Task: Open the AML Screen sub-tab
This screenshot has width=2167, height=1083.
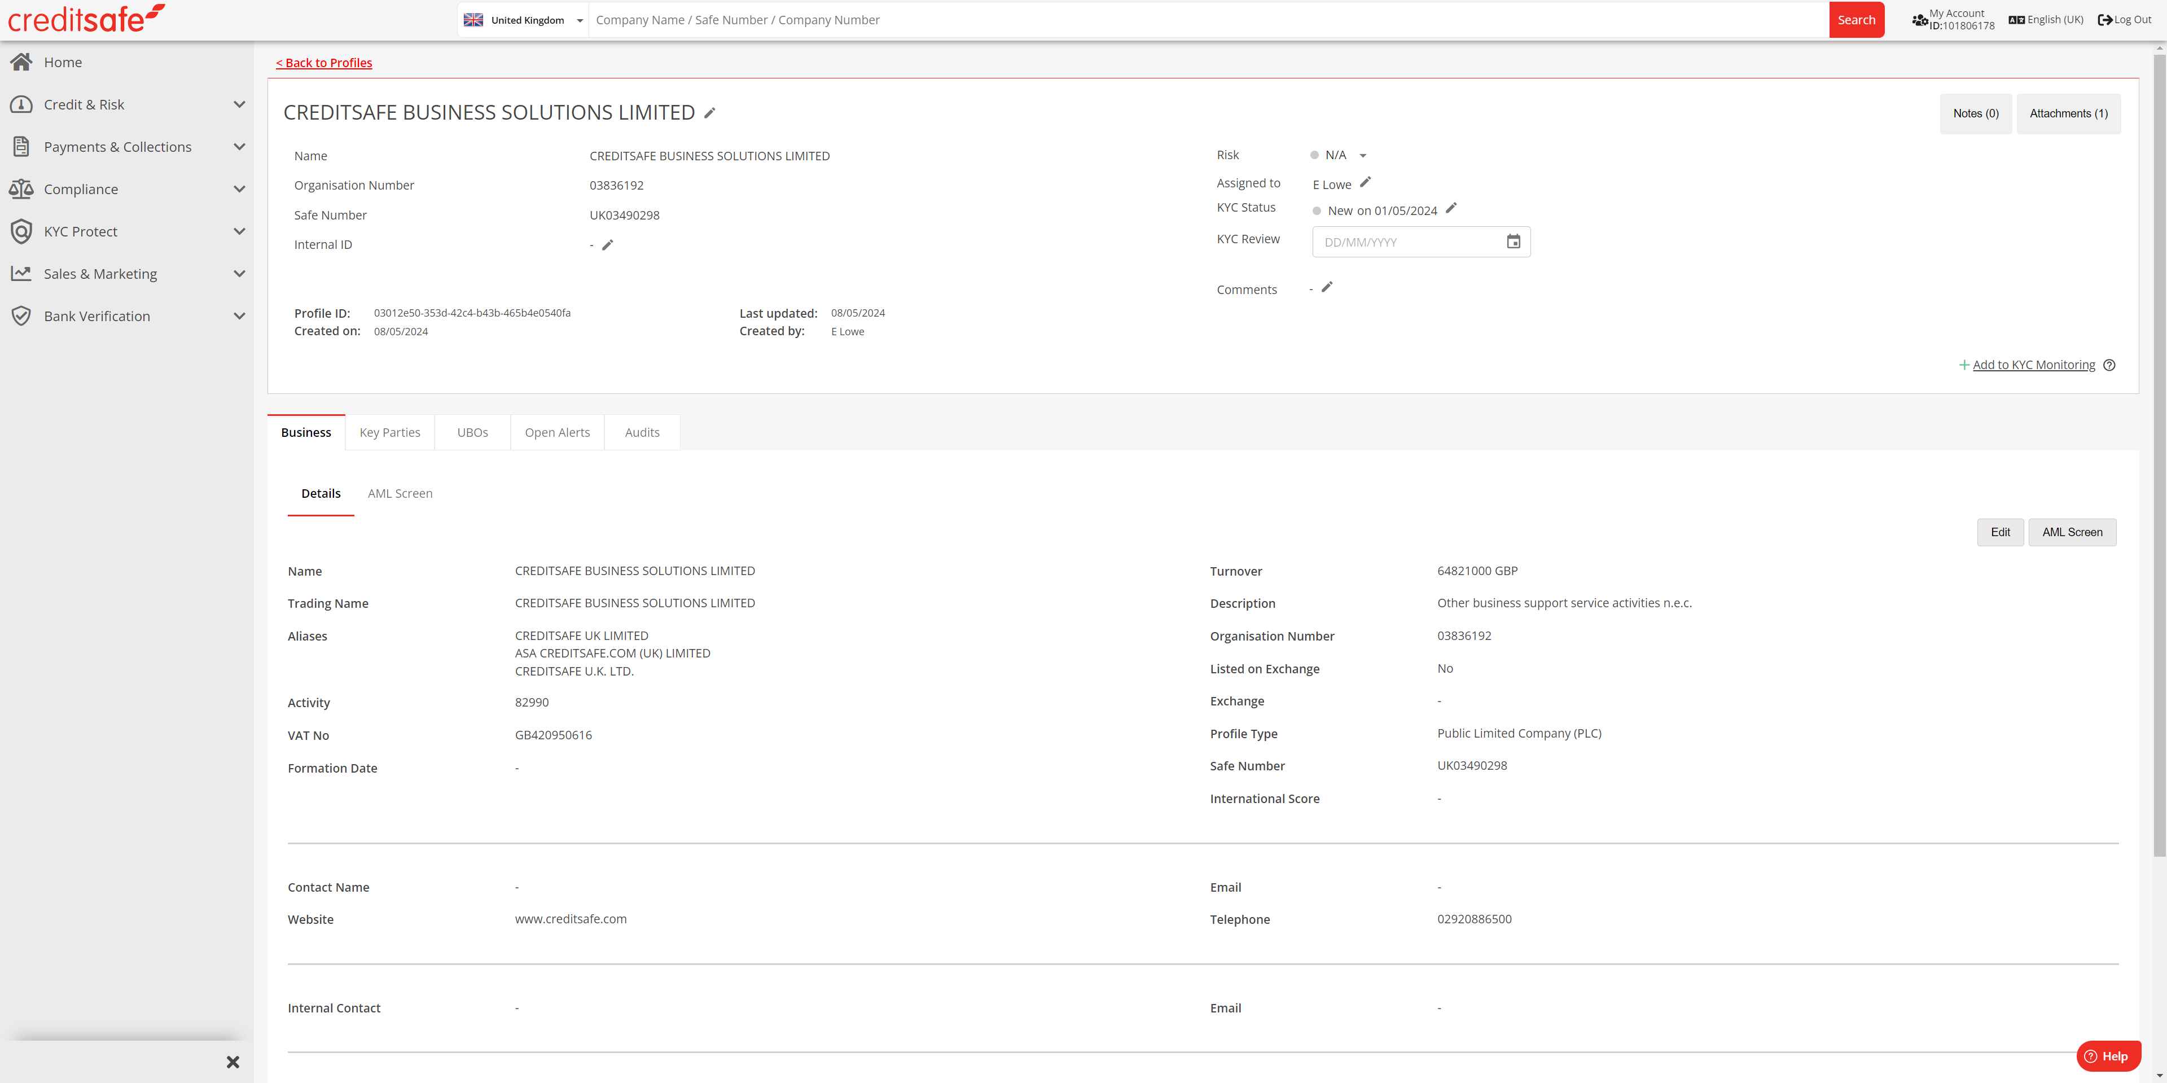Action: (401, 493)
